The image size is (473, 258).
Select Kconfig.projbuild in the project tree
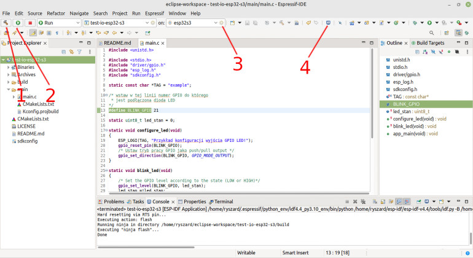coord(40,111)
